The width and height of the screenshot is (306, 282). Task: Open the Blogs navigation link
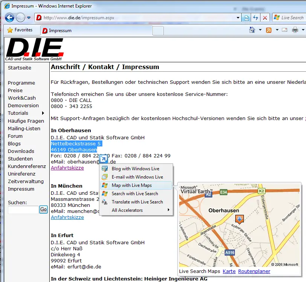[14, 143]
